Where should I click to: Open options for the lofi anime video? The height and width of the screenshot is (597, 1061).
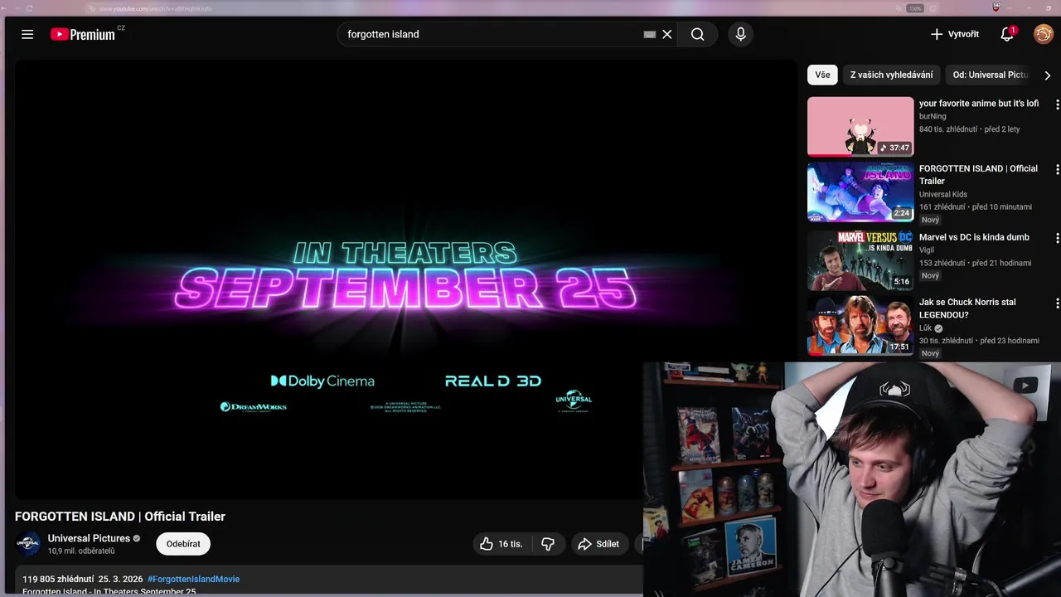(1057, 104)
